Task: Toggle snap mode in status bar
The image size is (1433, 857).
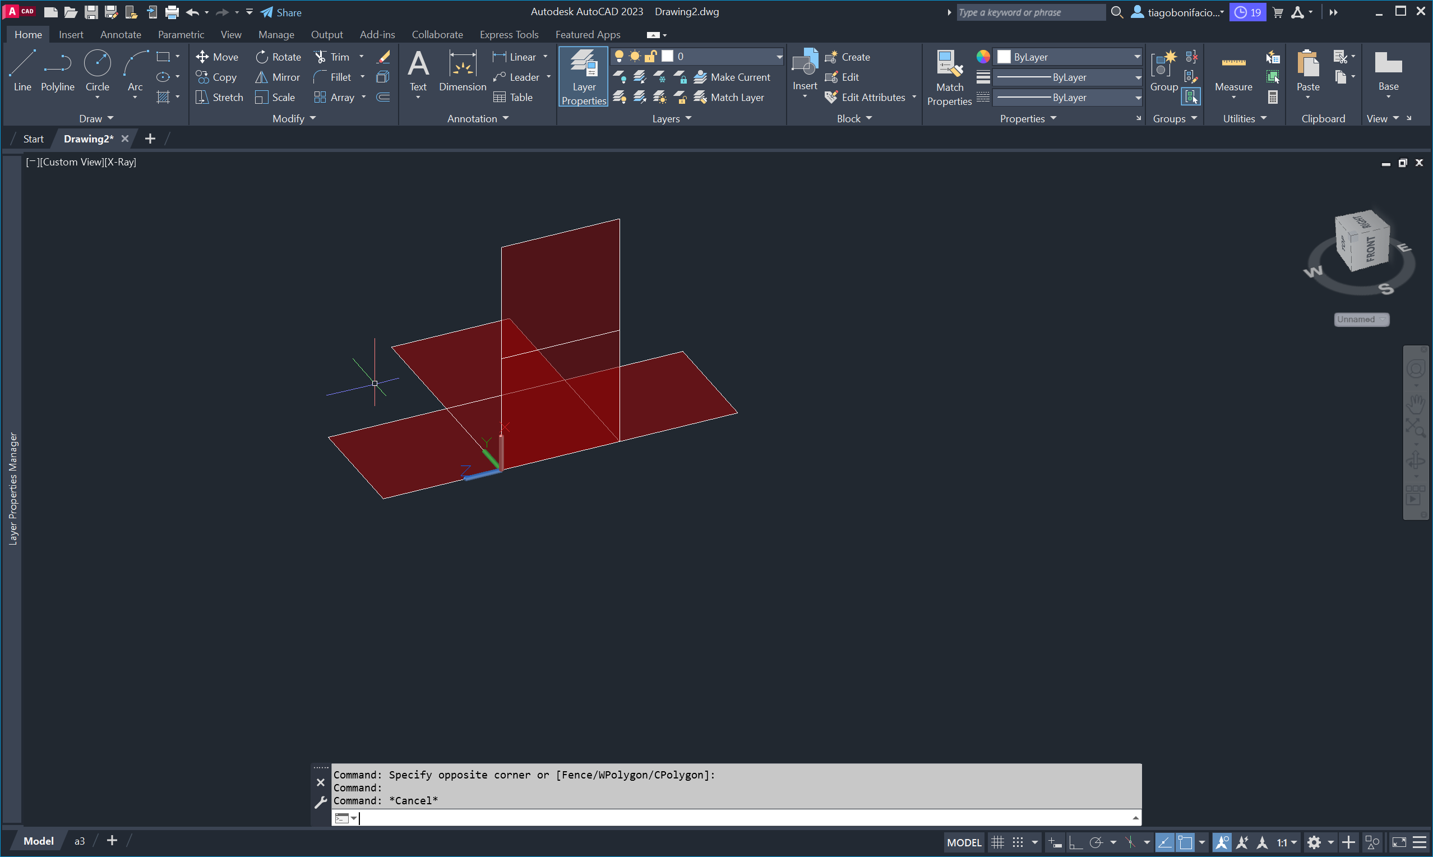Action: 1018,842
